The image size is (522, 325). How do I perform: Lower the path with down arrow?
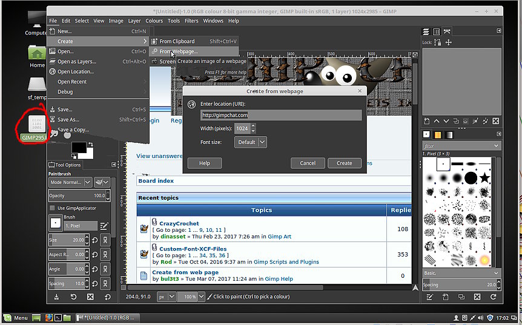(446, 121)
